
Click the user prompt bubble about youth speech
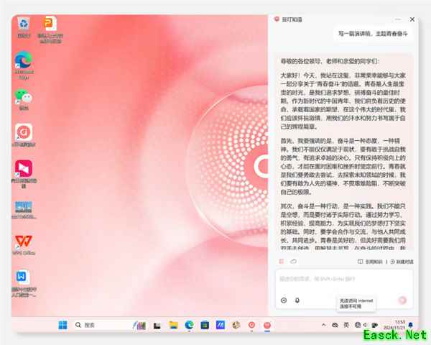[374, 33]
